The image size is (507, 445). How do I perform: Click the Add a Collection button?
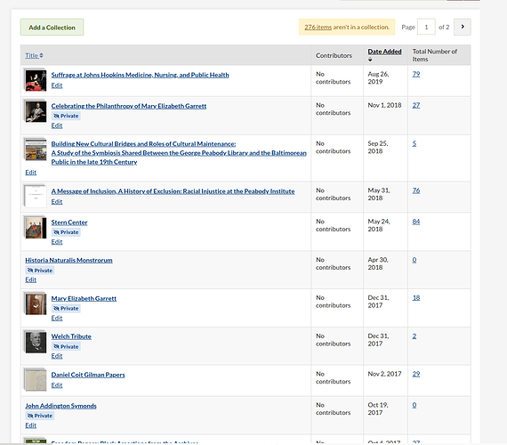point(52,28)
